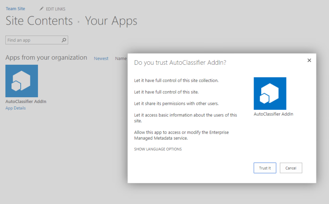
Task: Sort apps by Name
Action: click(x=121, y=59)
